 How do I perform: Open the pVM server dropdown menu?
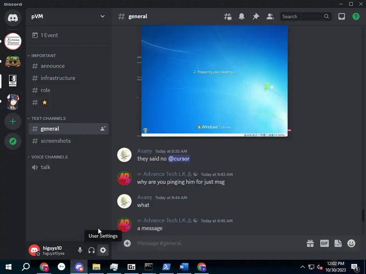(103, 16)
